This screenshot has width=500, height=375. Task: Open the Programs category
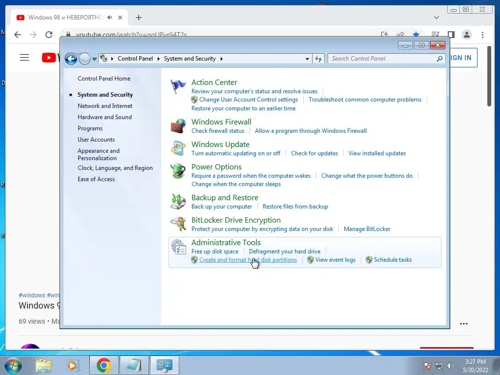pyautogui.click(x=90, y=128)
